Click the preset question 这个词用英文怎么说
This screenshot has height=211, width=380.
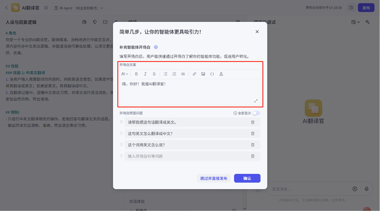[192, 145]
